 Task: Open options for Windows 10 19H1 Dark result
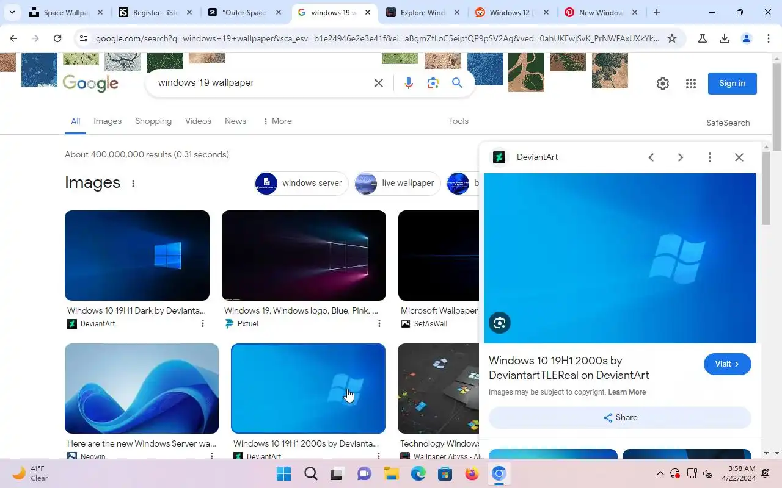point(203,323)
